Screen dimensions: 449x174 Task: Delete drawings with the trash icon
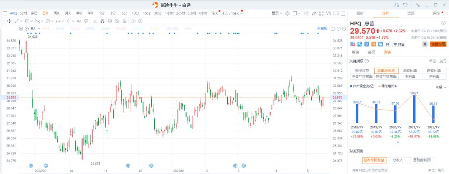click(124, 21)
